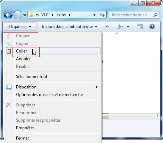Click the change view icon
This screenshot has width=163, height=143.
click(120, 27)
